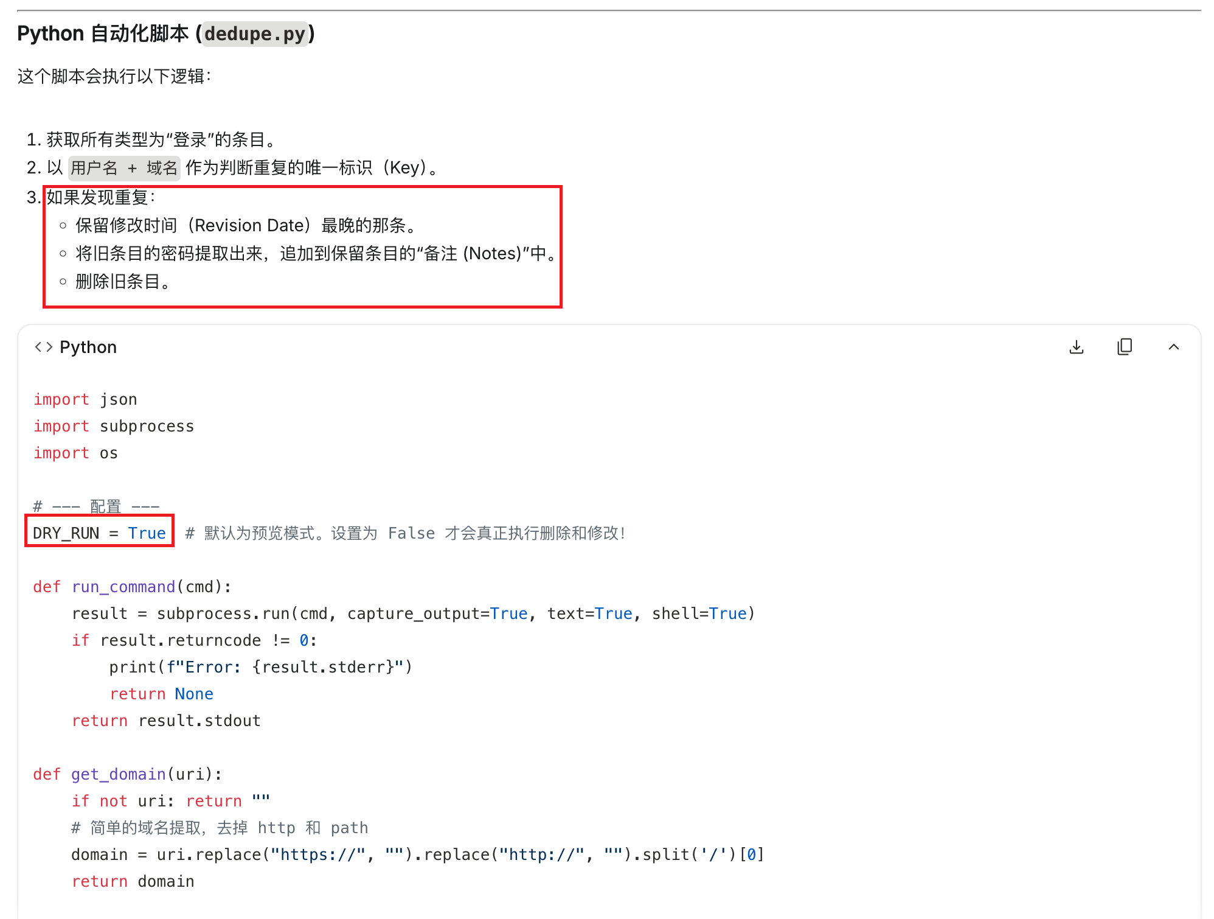1214x919 pixels.
Task: Click the 这个脚本会执行以下逻辑 paragraph
Action: pyautogui.click(x=114, y=76)
